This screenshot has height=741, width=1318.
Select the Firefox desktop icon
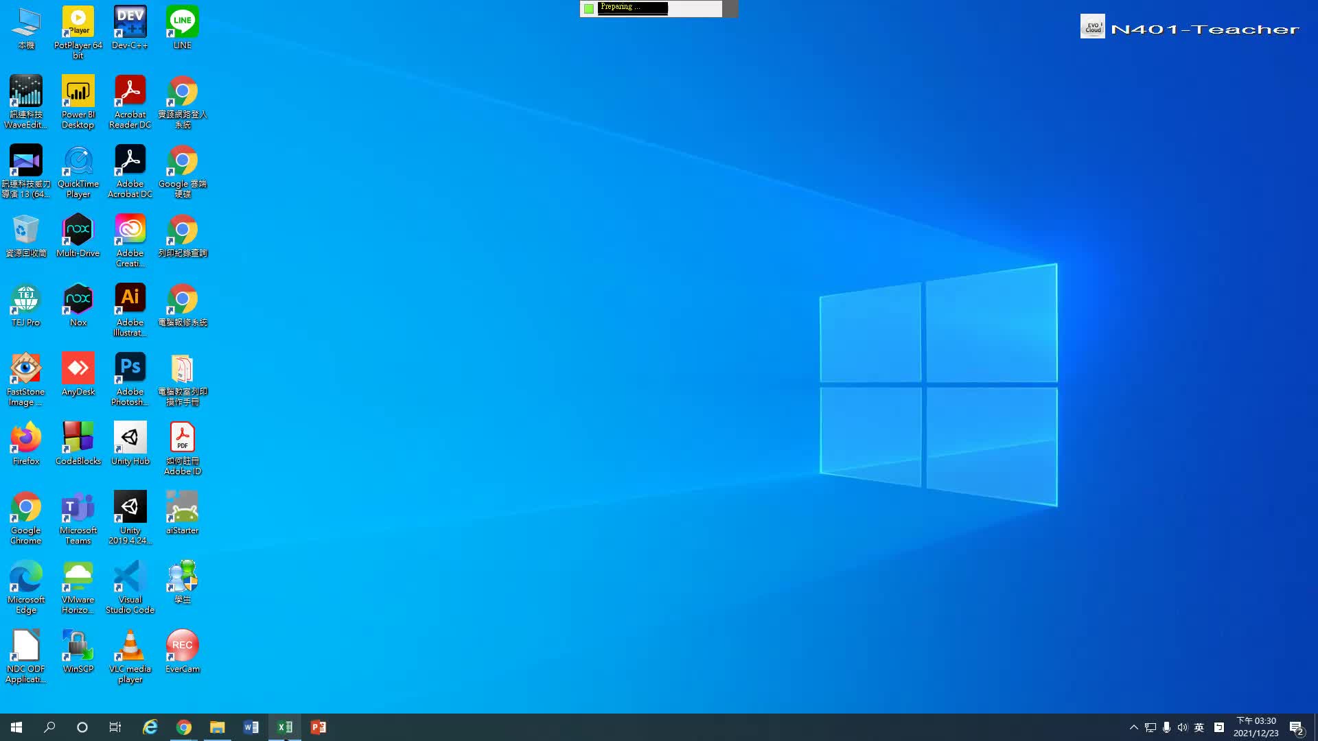pos(25,443)
